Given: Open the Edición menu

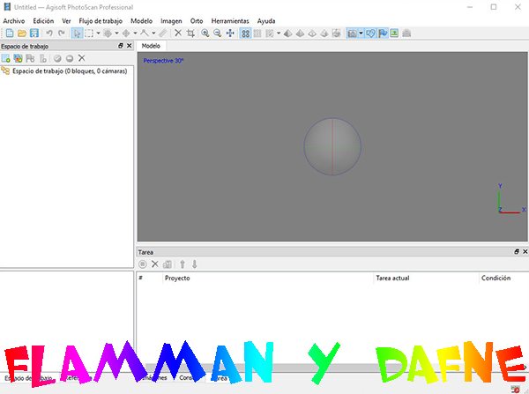Looking at the screenshot, I should pyautogui.click(x=43, y=21).
